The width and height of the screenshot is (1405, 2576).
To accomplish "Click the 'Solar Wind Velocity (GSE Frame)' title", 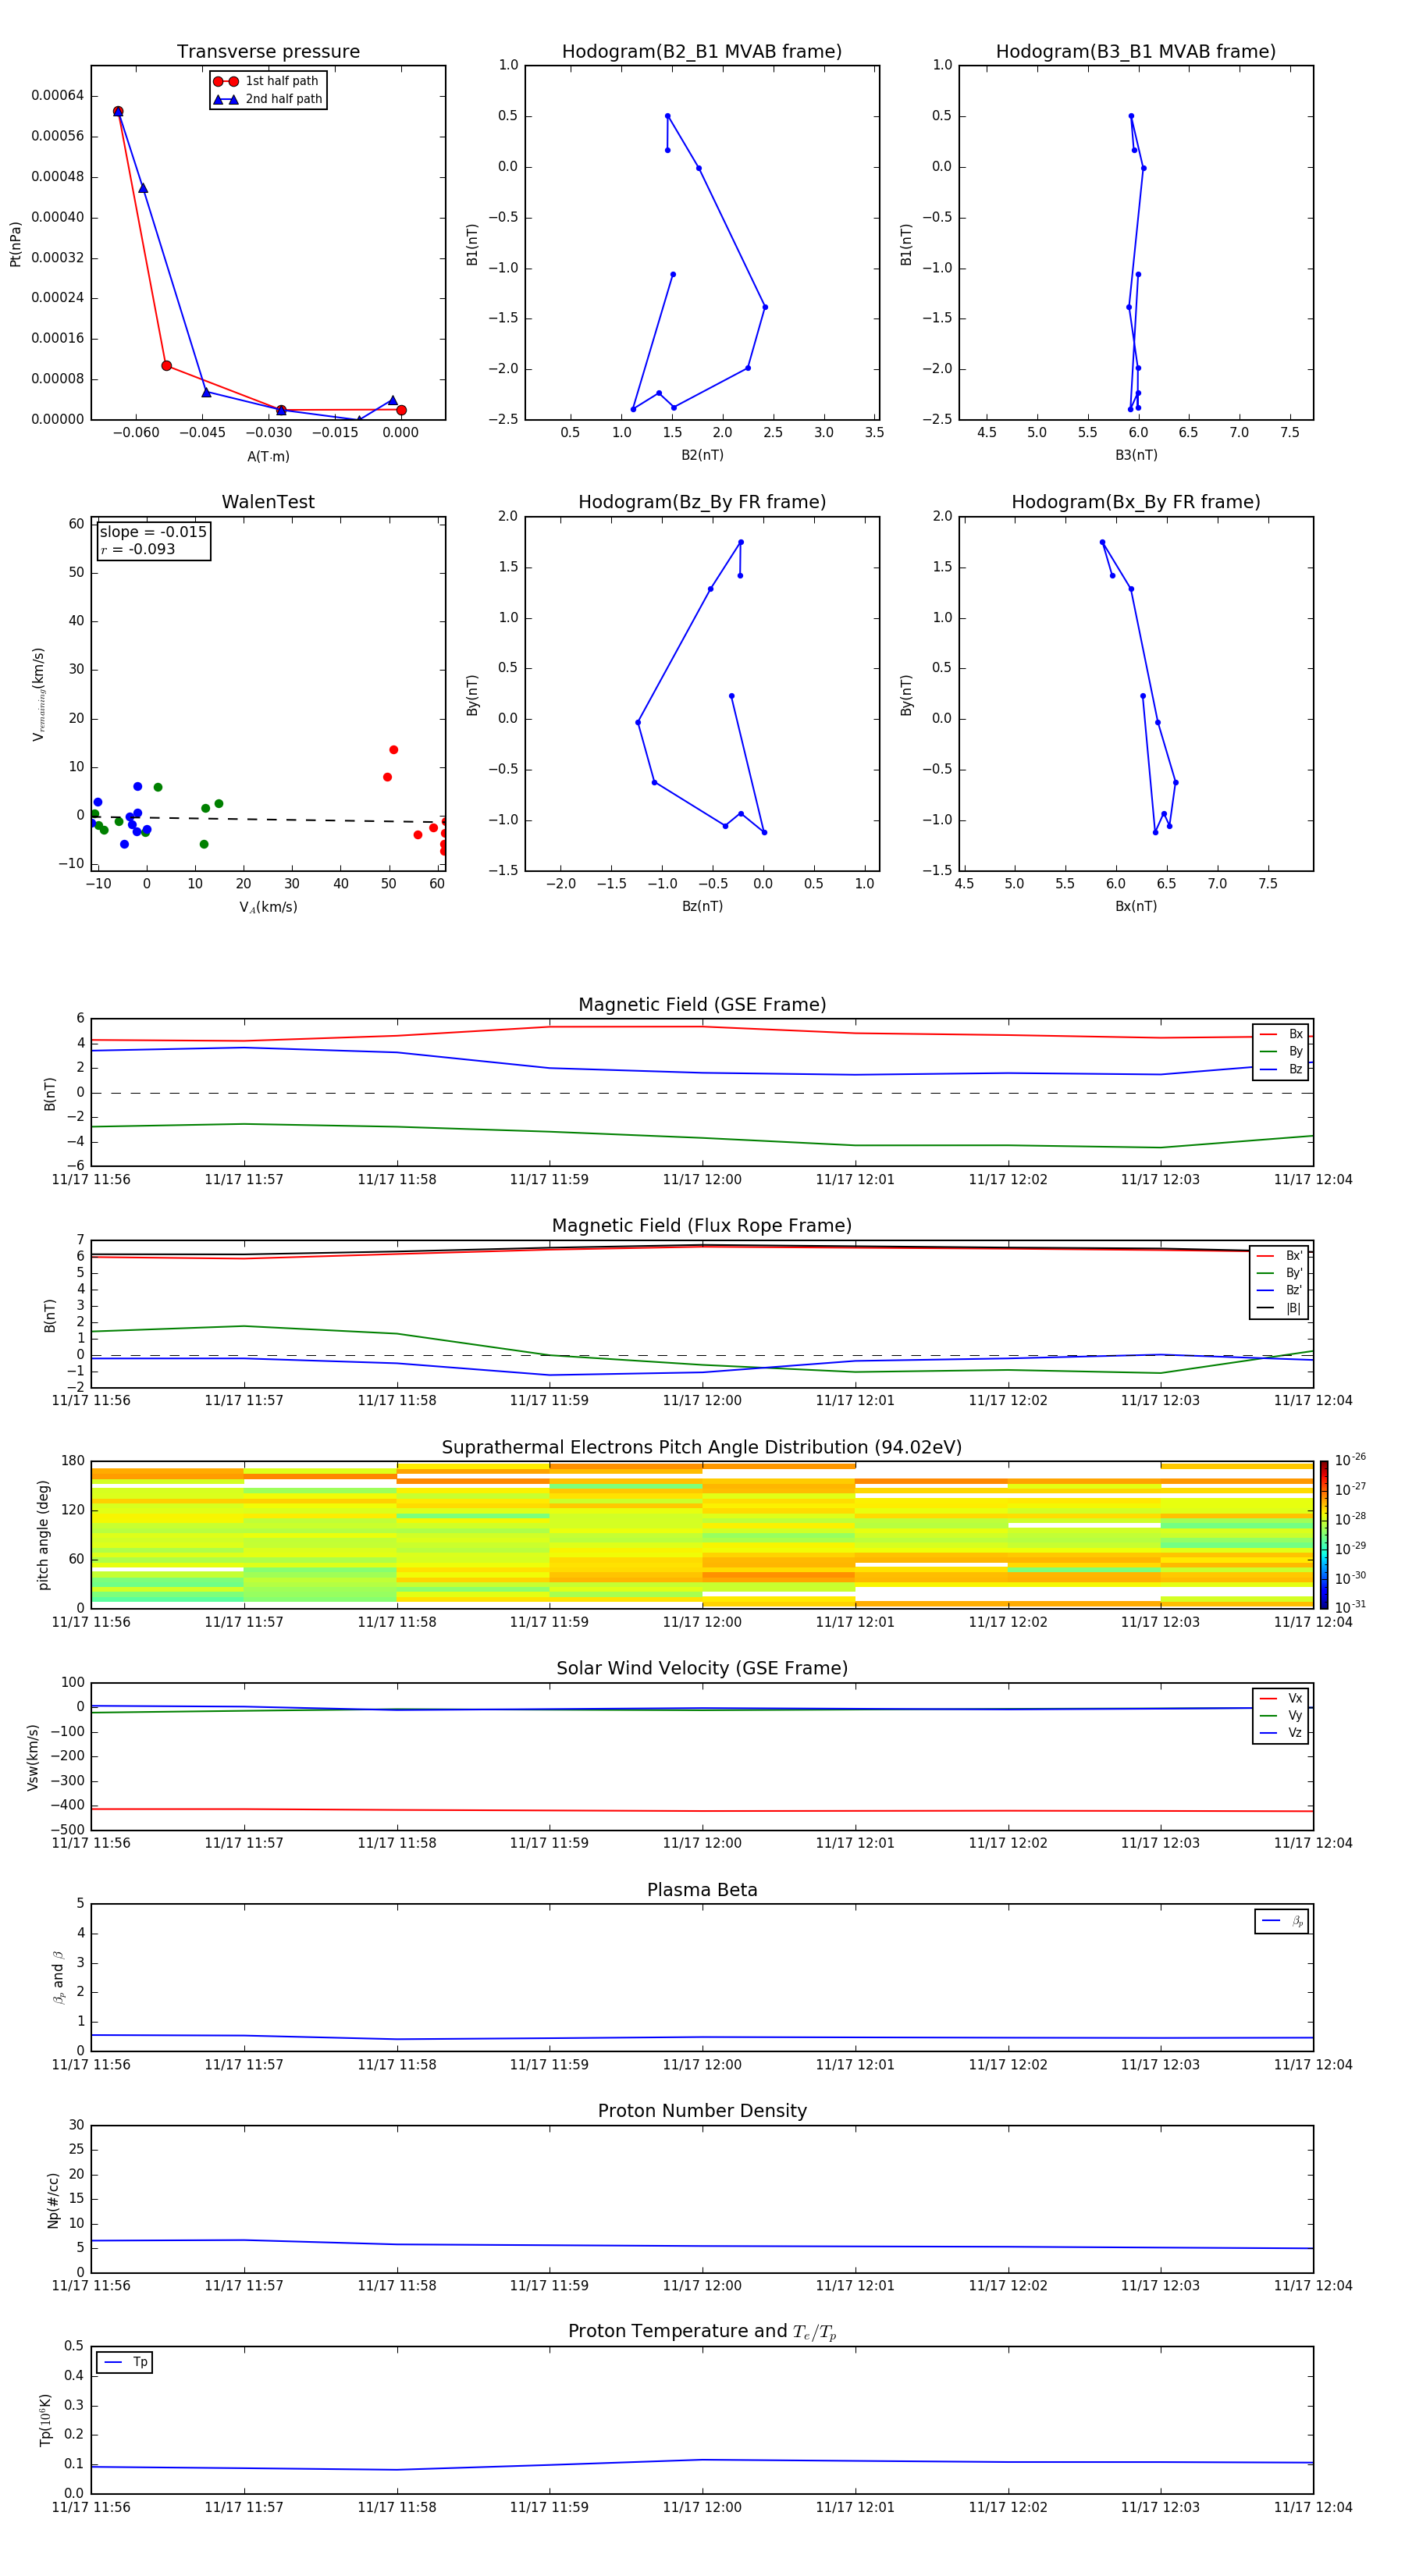I will (702, 1668).
